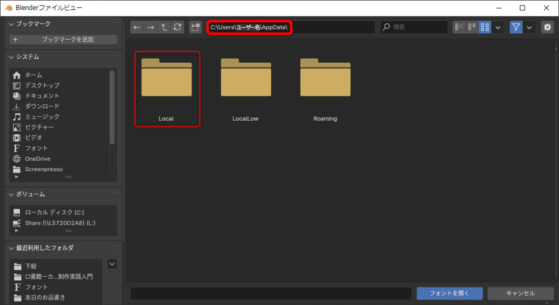The width and height of the screenshot is (559, 305).
Task: Open display settings dropdown arrow
Action: (498, 27)
